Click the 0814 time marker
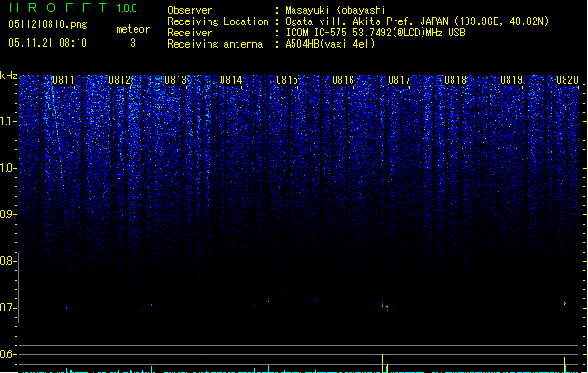Image resolution: width=588 pixels, height=373 pixels. [231, 80]
